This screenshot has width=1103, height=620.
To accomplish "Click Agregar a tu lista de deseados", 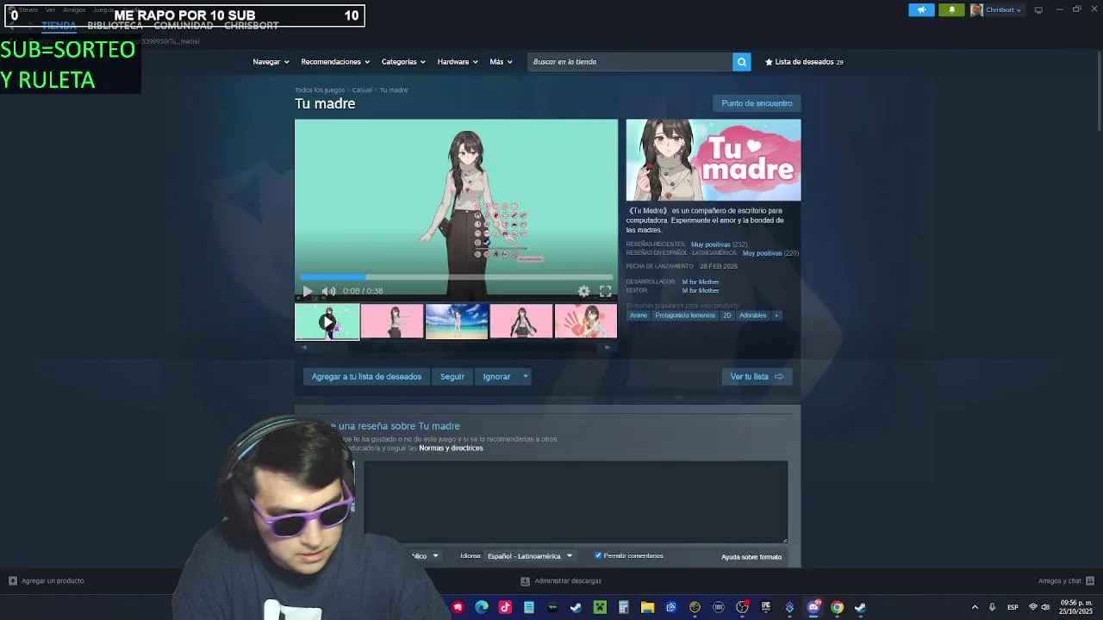I will (366, 376).
